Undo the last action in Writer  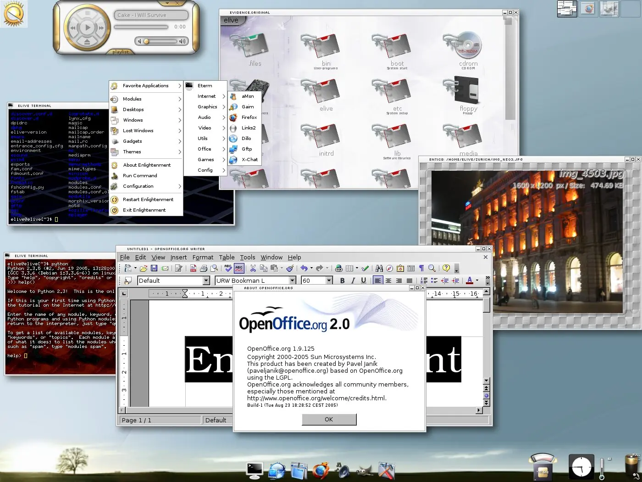click(x=304, y=268)
